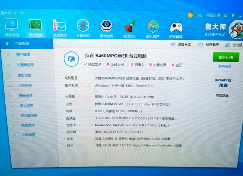
Task: Click the GIGABYTE 技嘉 brand logo
Action: [223, 83]
